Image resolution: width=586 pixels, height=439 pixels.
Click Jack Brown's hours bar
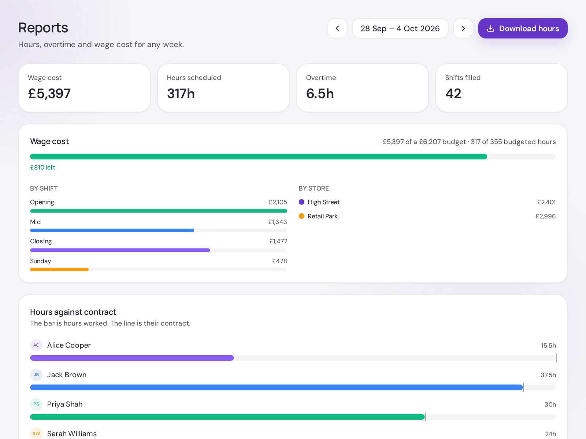[293, 387]
